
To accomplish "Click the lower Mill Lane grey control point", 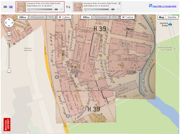I will click(x=68, y=116).
